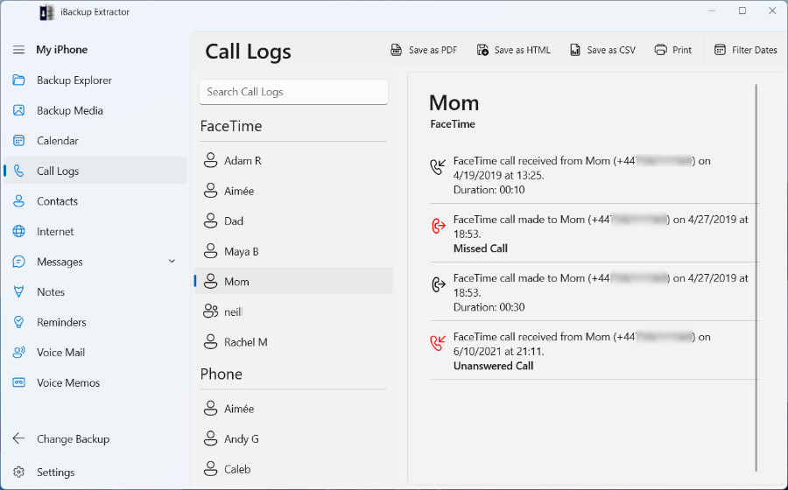Click Save as CSV toolbar button
Viewport: 788px width, 490px height.
[x=602, y=50]
